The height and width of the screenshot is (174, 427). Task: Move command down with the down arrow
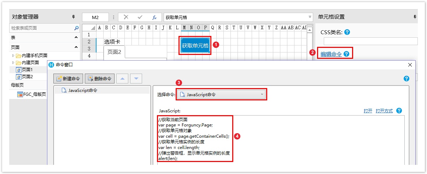[x=136, y=79]
